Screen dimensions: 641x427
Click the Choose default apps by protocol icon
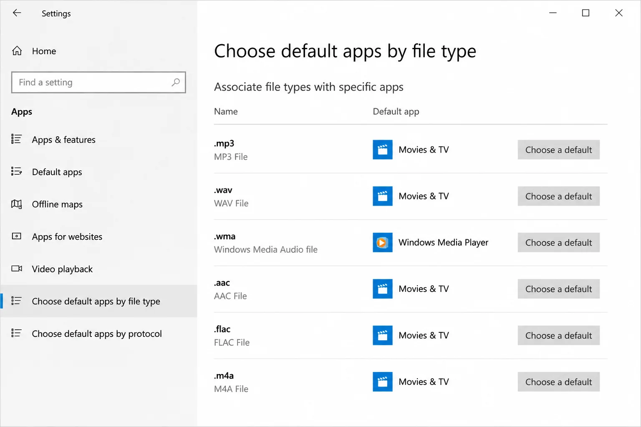(x=16, y=333)
